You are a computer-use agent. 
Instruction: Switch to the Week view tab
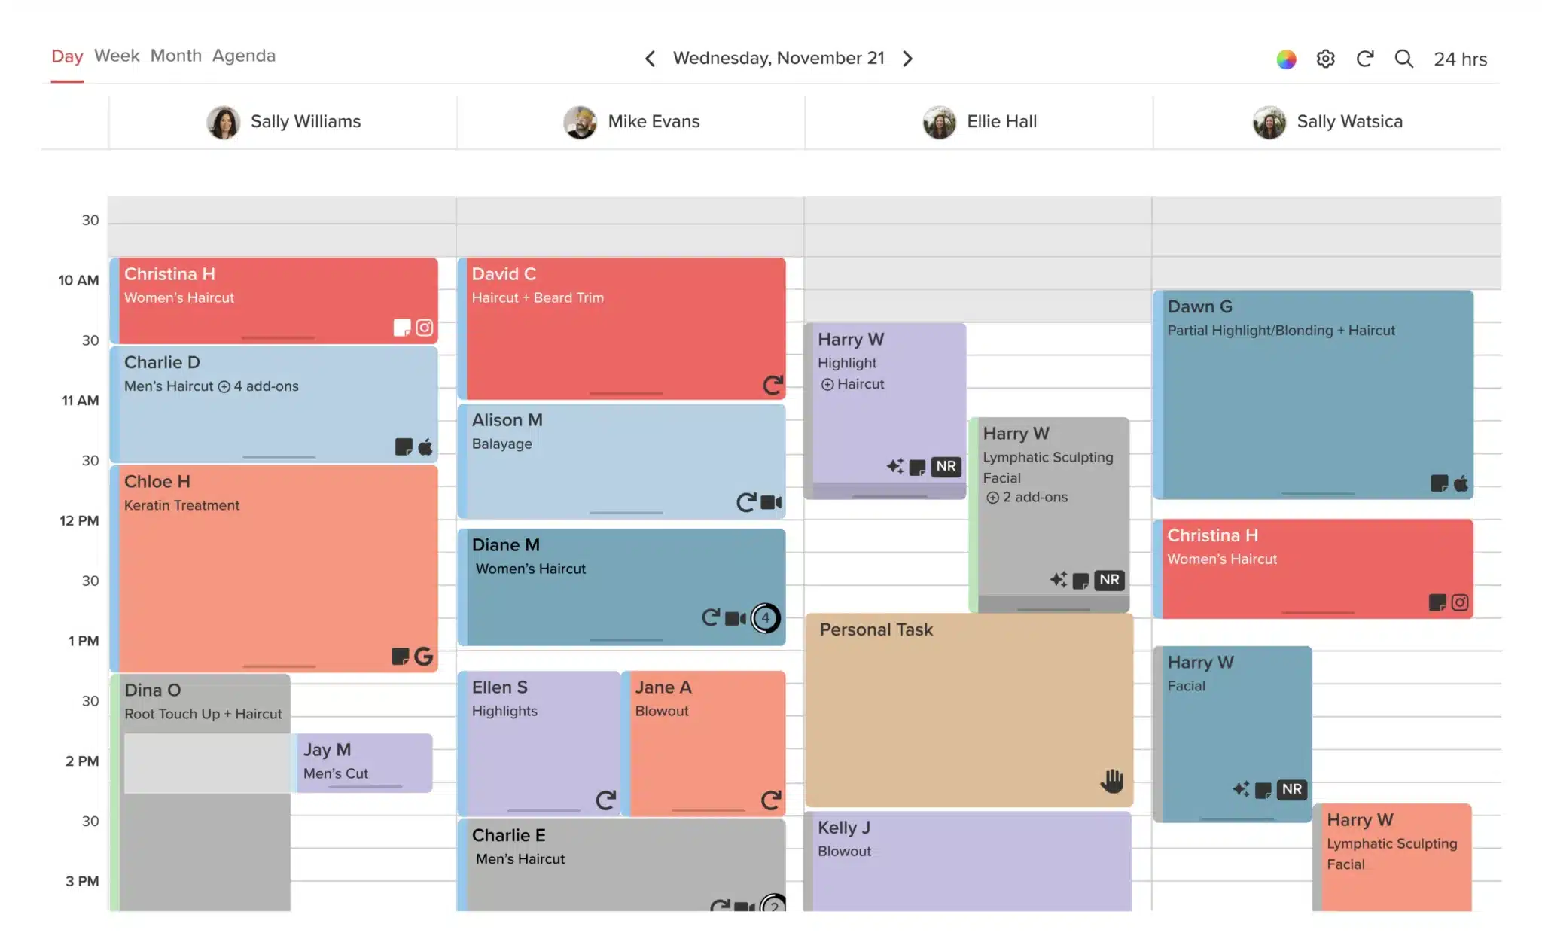pos(117,56)
